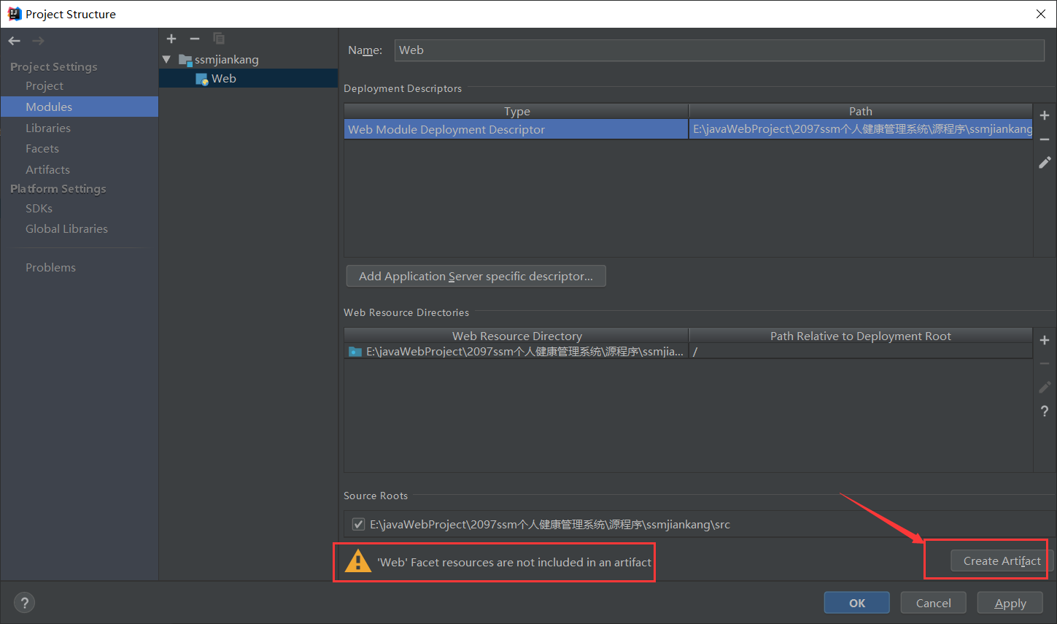
Task: Click the '/' deployment root path cell
Action: [861, 352]
